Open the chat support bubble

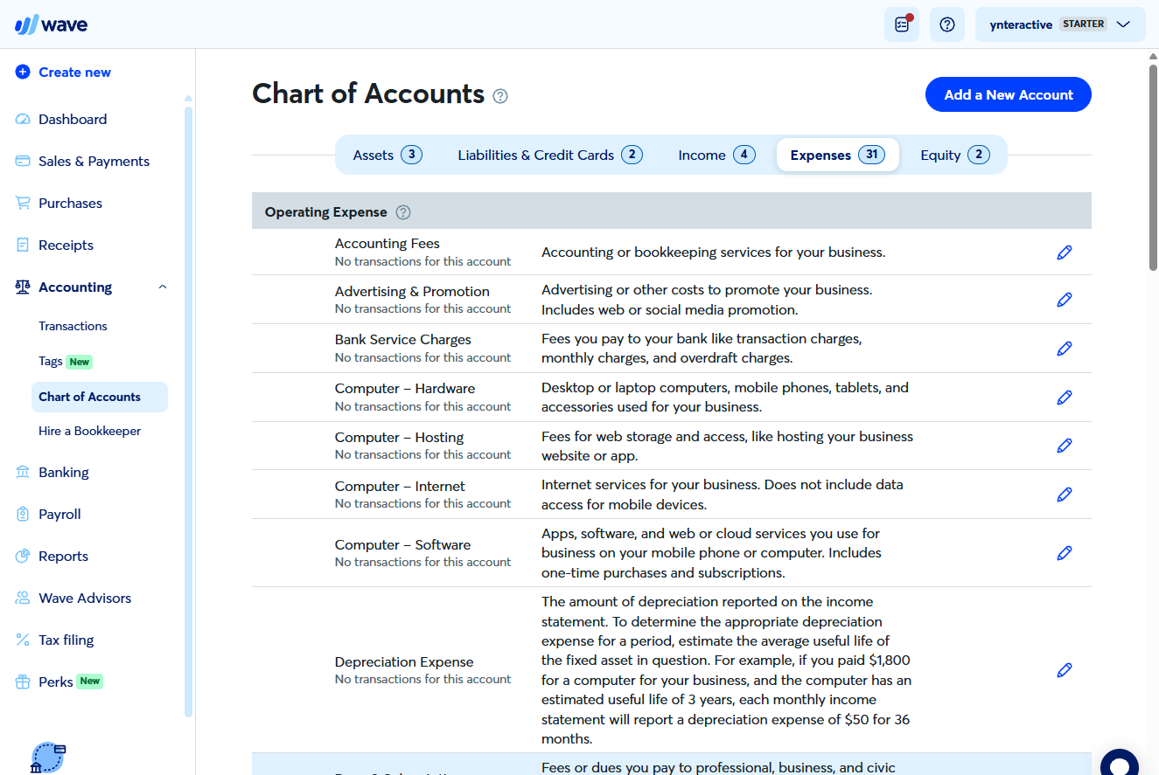(1120, 762)
